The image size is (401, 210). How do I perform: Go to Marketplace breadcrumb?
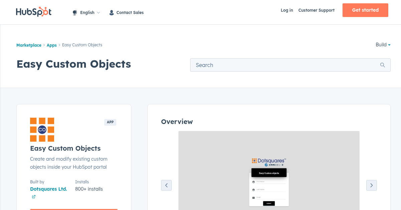click(29, 45)
